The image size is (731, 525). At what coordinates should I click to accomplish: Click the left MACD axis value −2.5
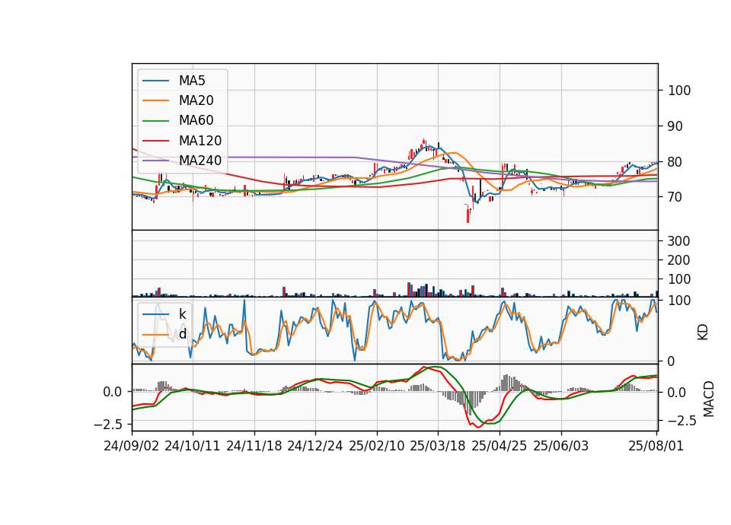click(x=107, y=425)
